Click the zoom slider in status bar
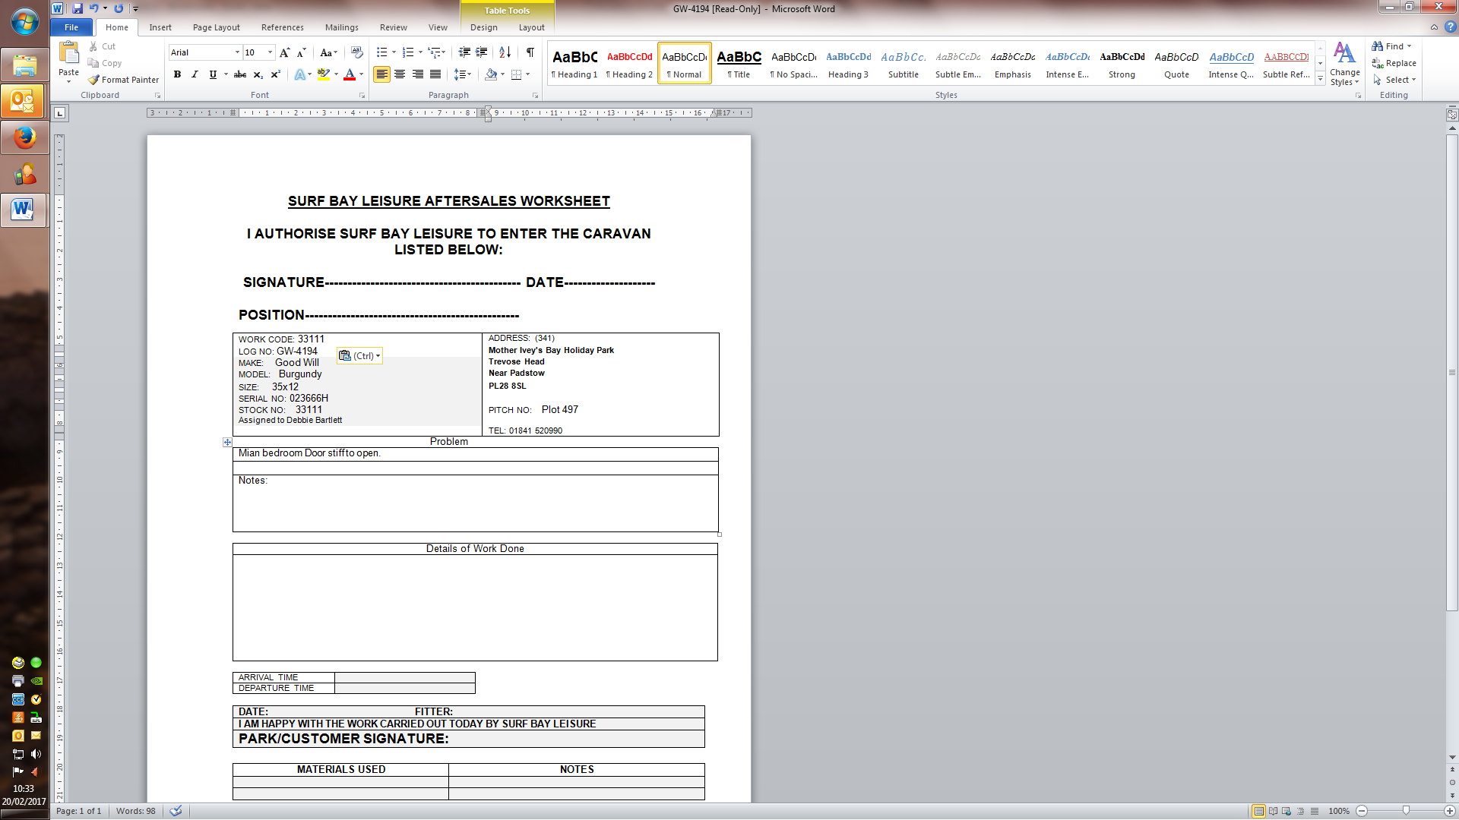This screenshot has height=820, width=1459. pos(1406,811)
